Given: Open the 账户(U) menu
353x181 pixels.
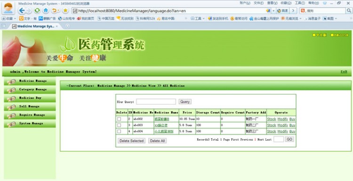Looking at the screenshot, I should point(245,3).
